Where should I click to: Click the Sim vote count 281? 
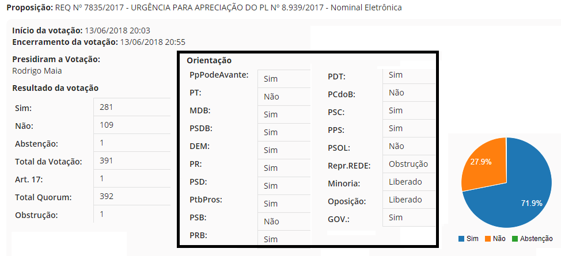click(106, 107)
